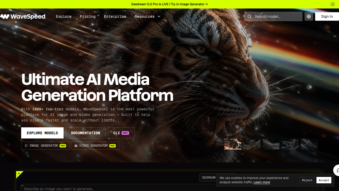Click the image description prompt field
The image size is (339, 191).
click(x=169, y=188)
